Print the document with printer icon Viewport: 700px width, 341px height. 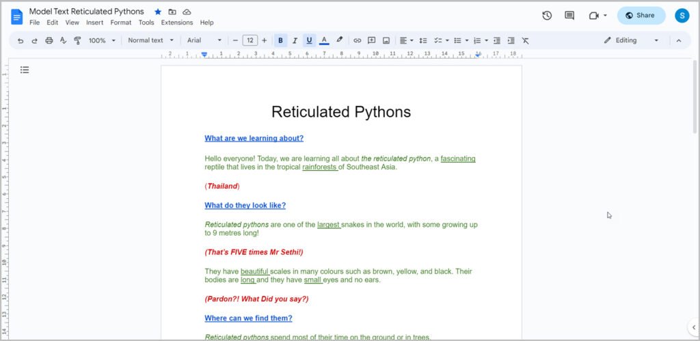[49, 40]
